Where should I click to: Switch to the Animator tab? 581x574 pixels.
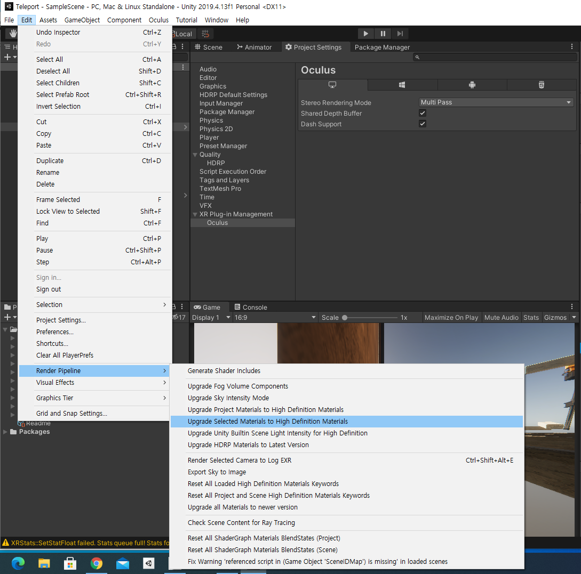pos(254,47)
